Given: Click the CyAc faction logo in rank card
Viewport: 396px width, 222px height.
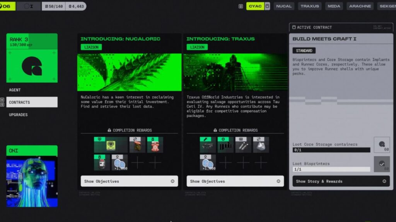Looking at the screenshot, I should click(32, 66).
